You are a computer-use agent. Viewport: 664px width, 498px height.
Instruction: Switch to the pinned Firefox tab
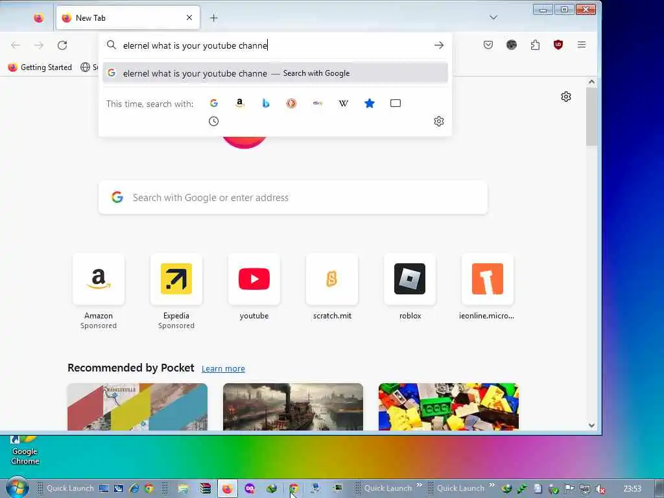[x=38, y=18]
